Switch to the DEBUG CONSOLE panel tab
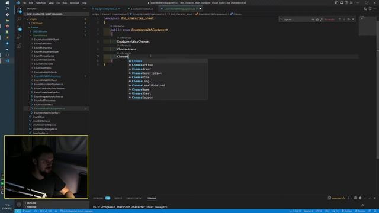 pos(134,198)
